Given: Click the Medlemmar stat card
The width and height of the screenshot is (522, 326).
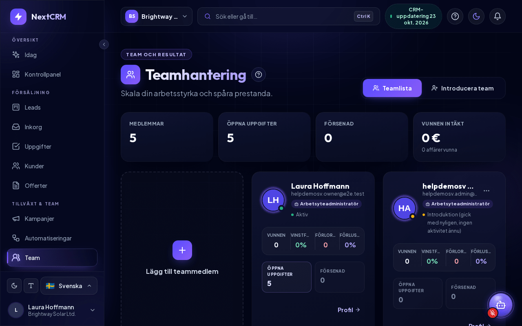Looking at the screenshot, I should tap(167, 137).
